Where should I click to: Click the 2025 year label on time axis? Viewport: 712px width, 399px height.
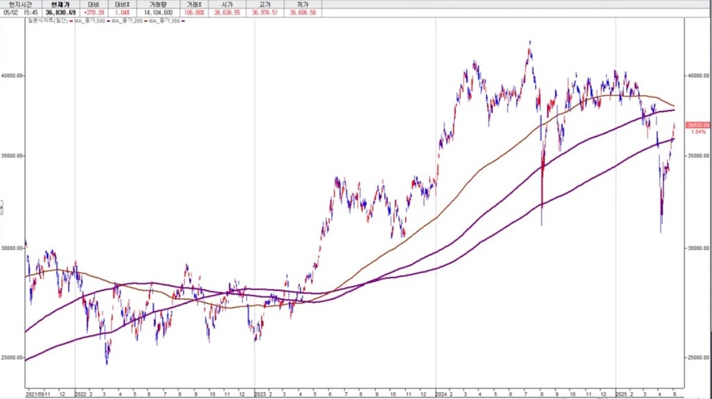[x=621, y=394]
